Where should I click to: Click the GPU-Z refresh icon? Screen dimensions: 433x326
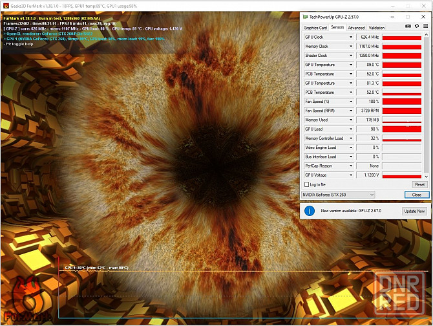click(x=417, y=26)
